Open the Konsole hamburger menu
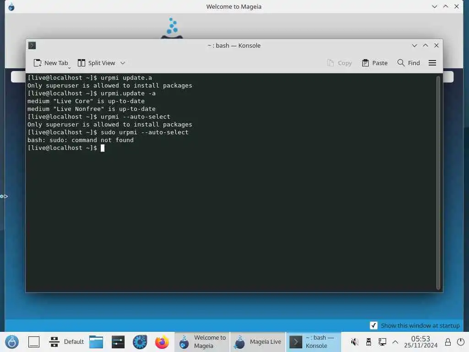 (x=432, y=63)
